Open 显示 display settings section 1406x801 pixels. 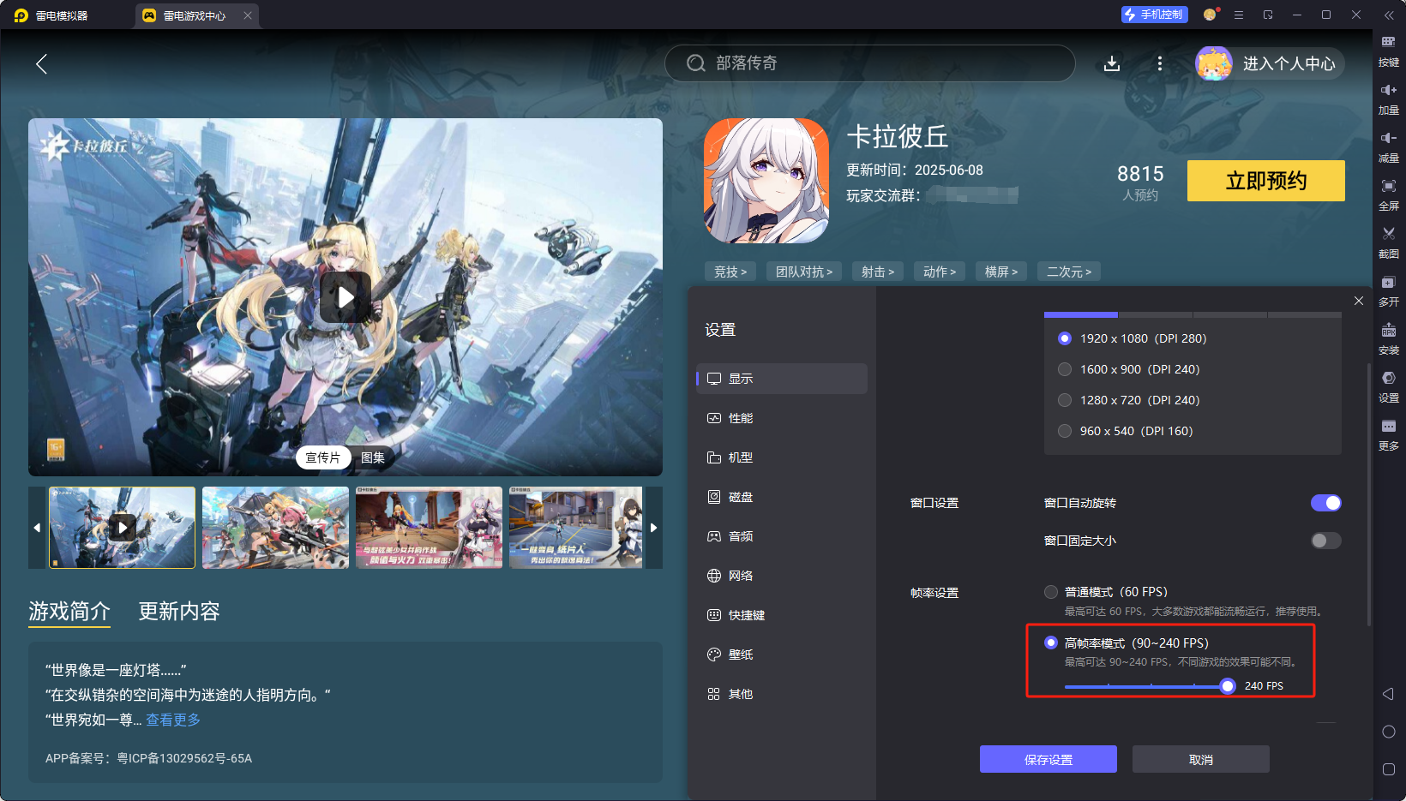tap(782, 379)
